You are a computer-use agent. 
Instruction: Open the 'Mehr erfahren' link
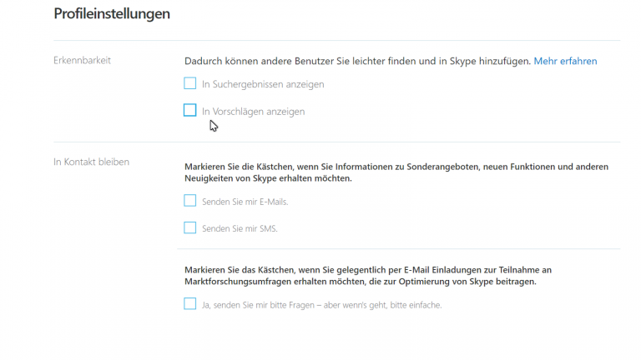tap(565, 61)
